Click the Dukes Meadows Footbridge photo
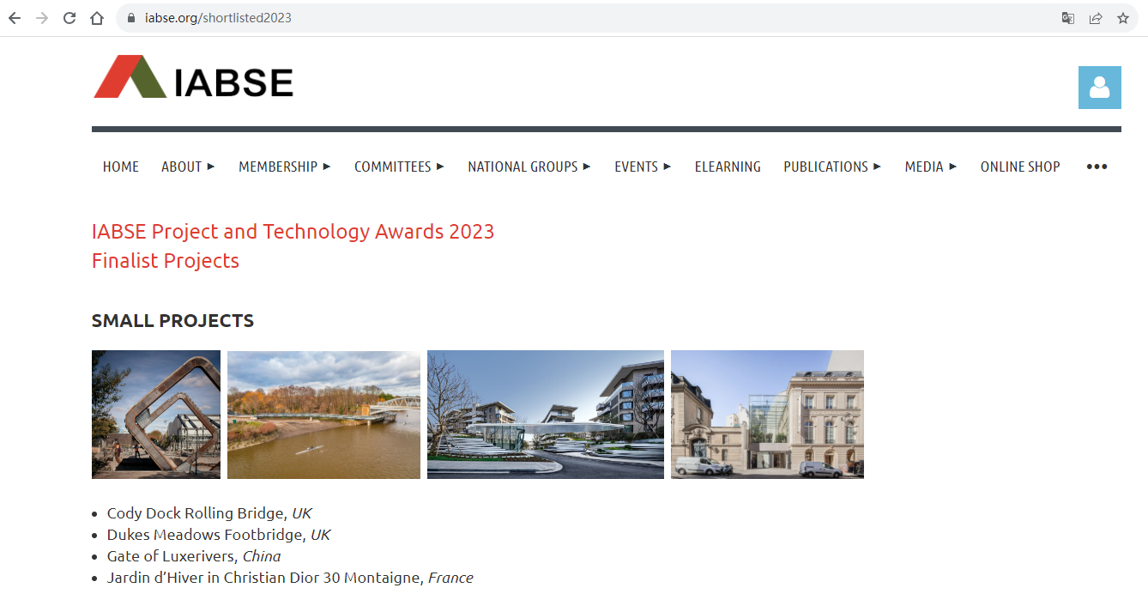 323,414
